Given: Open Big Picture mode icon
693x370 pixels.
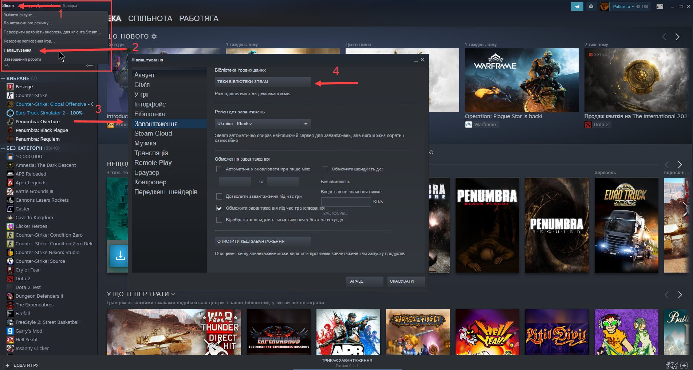Looking at the screenshot, I should point(659,7).
